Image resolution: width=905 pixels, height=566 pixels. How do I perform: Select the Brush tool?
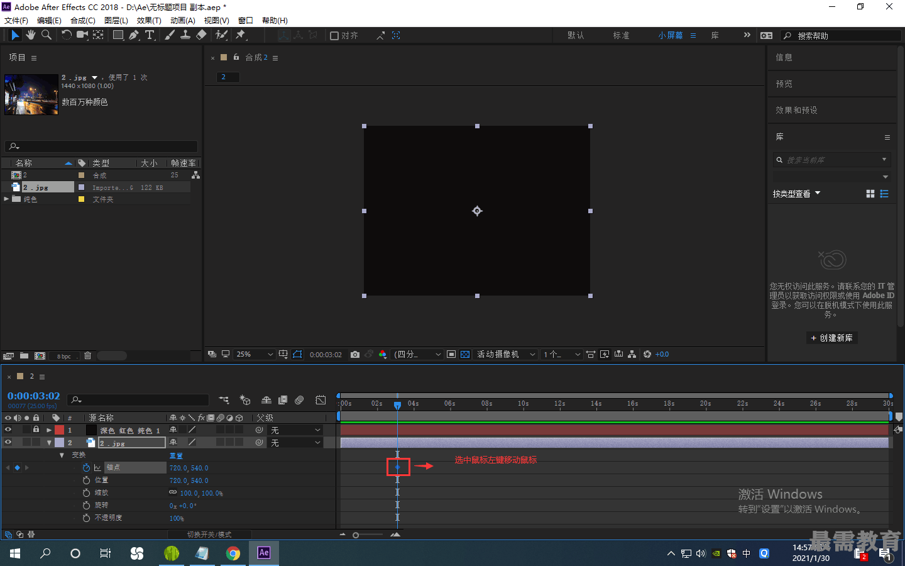tap(170, 35)
